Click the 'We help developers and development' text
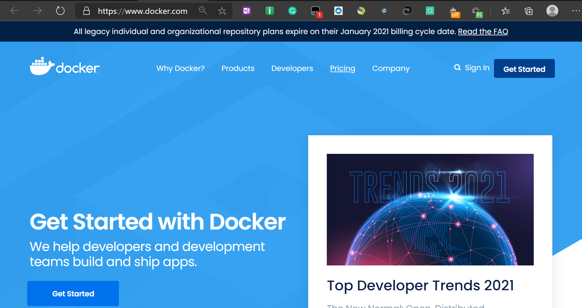This screenshot has height=308, width=582. (147, 247)
